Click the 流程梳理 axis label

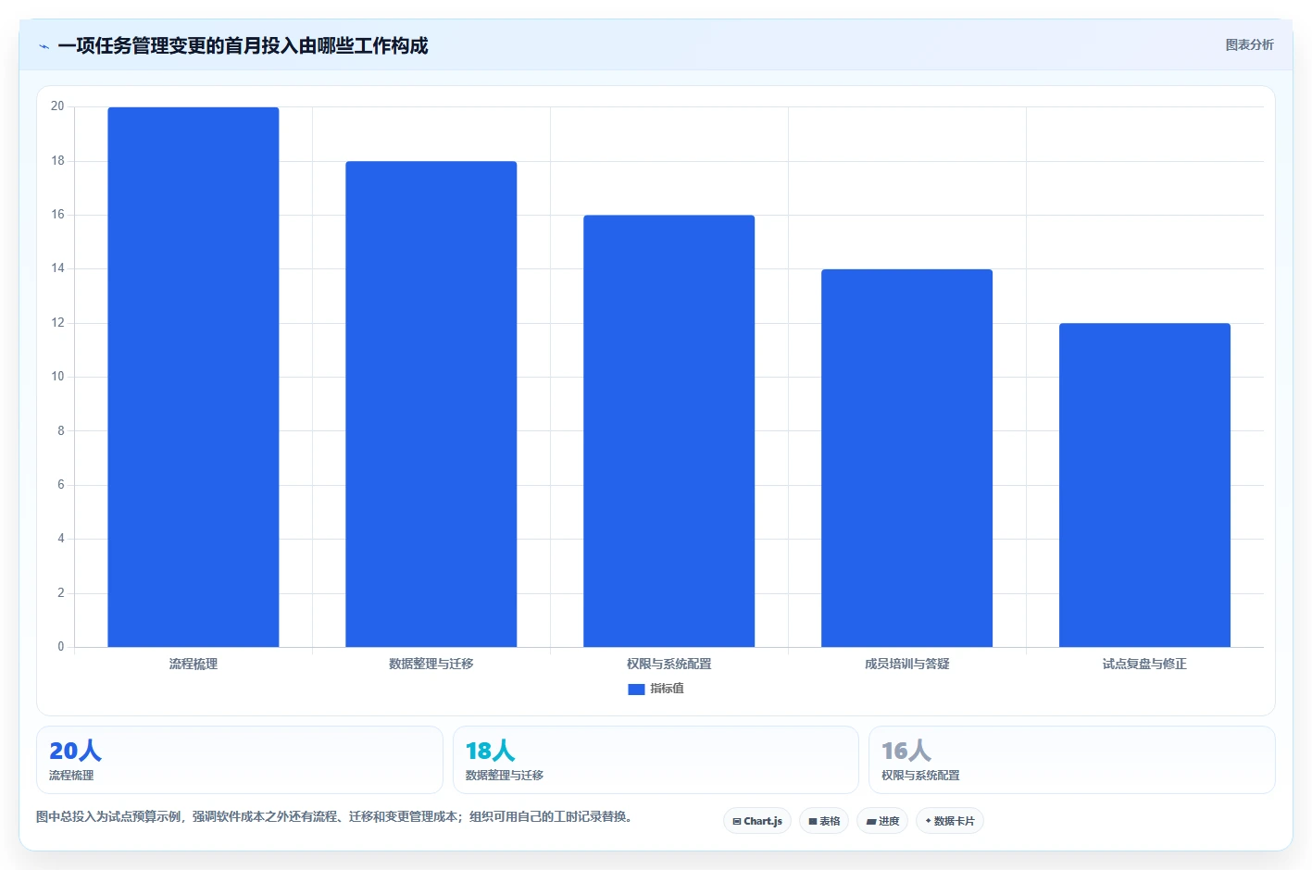(x=194, y=664)
